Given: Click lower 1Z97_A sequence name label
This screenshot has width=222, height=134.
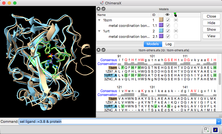Looking at the screenshot, I should [111, 102].
